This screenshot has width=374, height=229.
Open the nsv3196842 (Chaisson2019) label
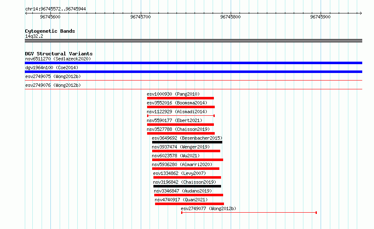click(x=184, y=182)
